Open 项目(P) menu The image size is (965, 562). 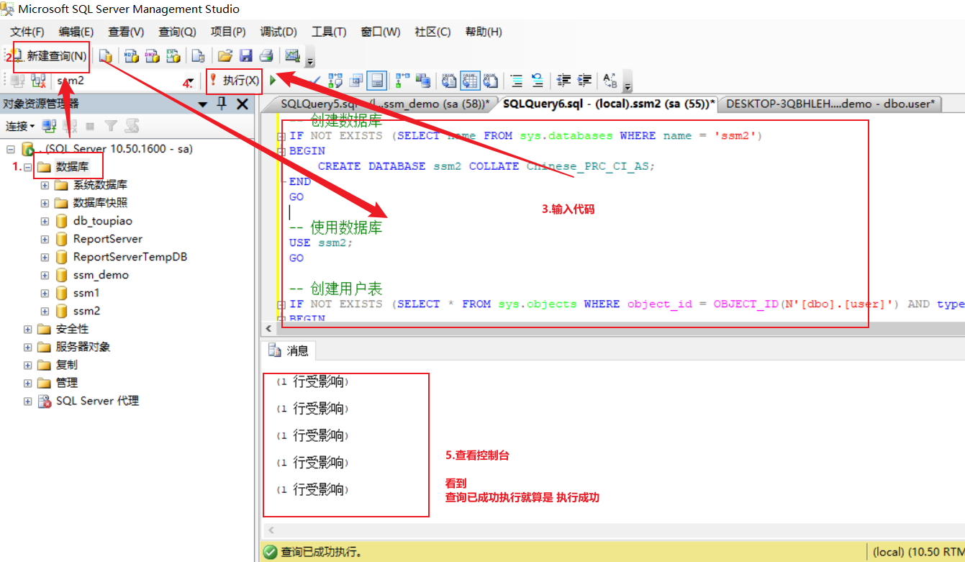pyautogui.click(x=228, y=32)
